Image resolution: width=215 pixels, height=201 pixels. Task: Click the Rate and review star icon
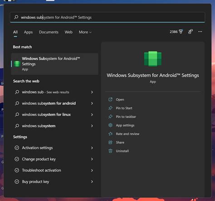110,134
